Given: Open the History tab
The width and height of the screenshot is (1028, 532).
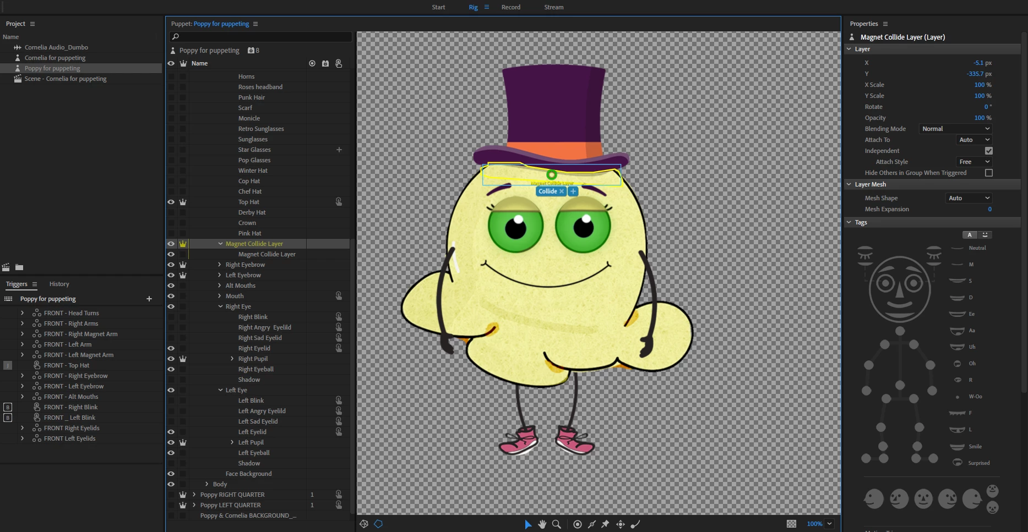Looking at the screenshot, I should coord(59,284).
